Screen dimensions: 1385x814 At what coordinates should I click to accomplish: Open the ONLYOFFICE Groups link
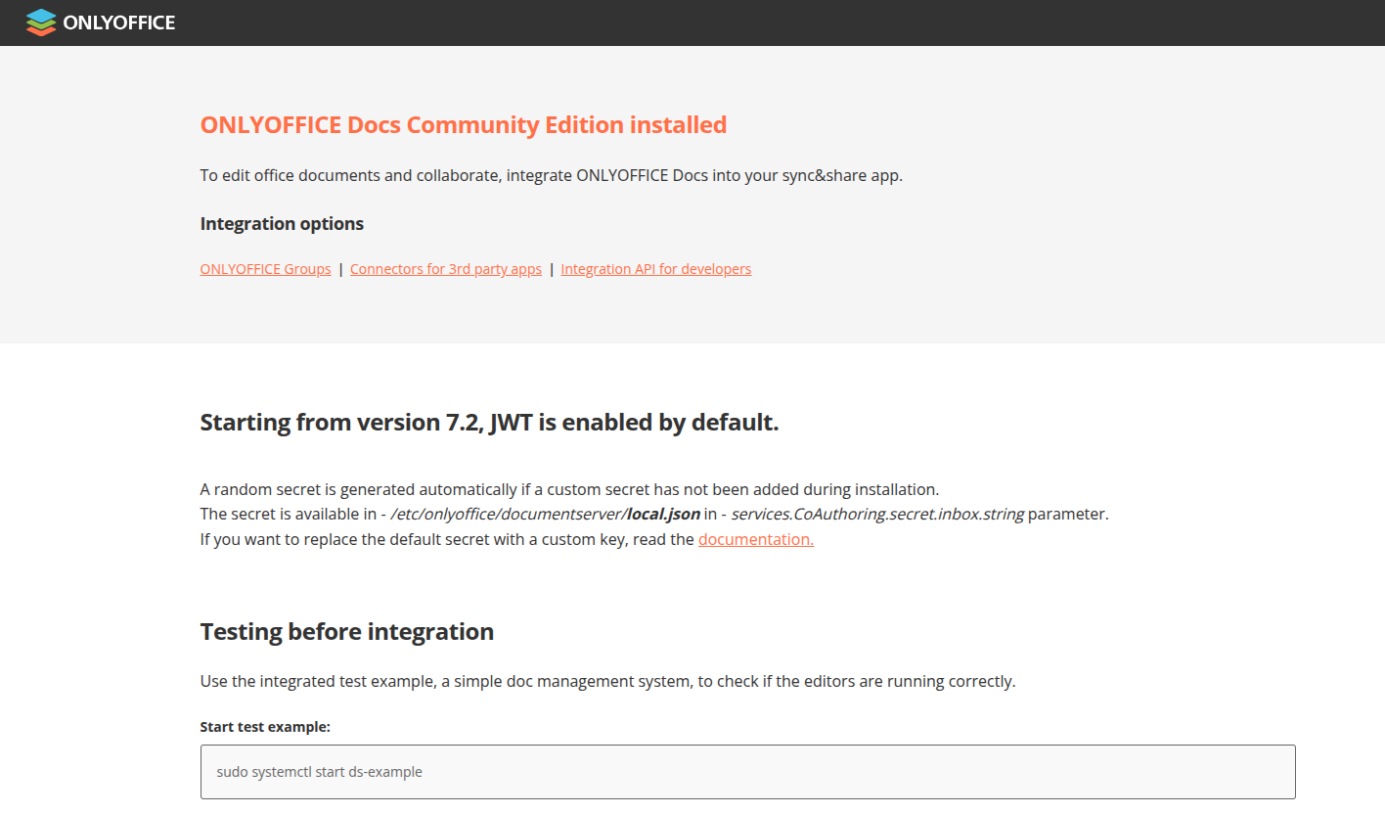coord(265,269)
